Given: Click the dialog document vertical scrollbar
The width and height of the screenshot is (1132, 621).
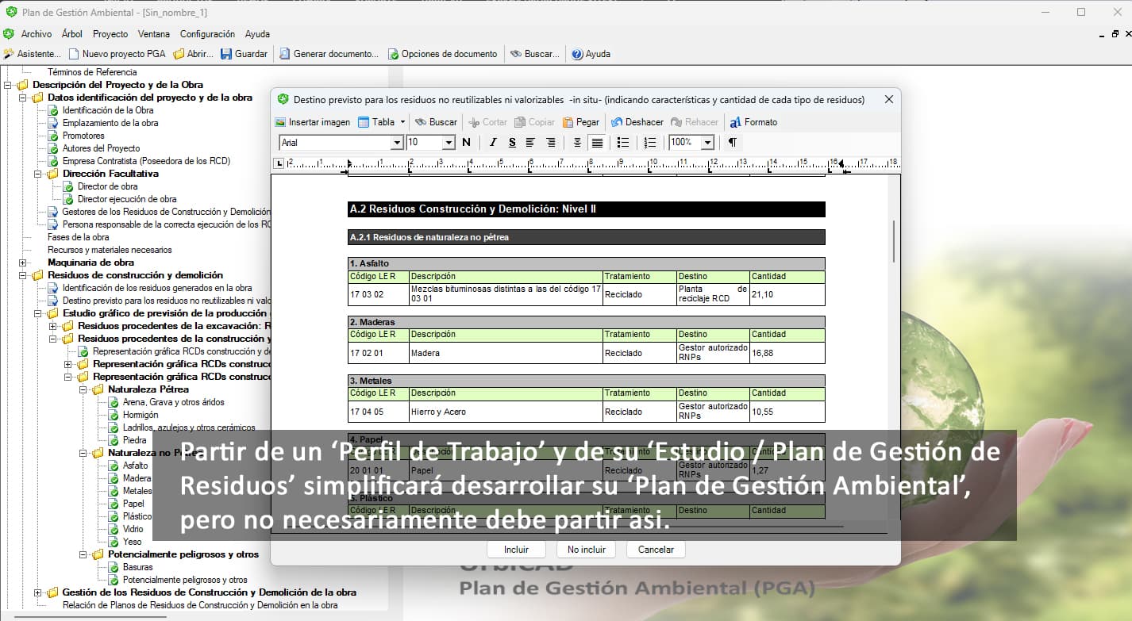Looking at the screenshot, I should (x=894, y=242).
